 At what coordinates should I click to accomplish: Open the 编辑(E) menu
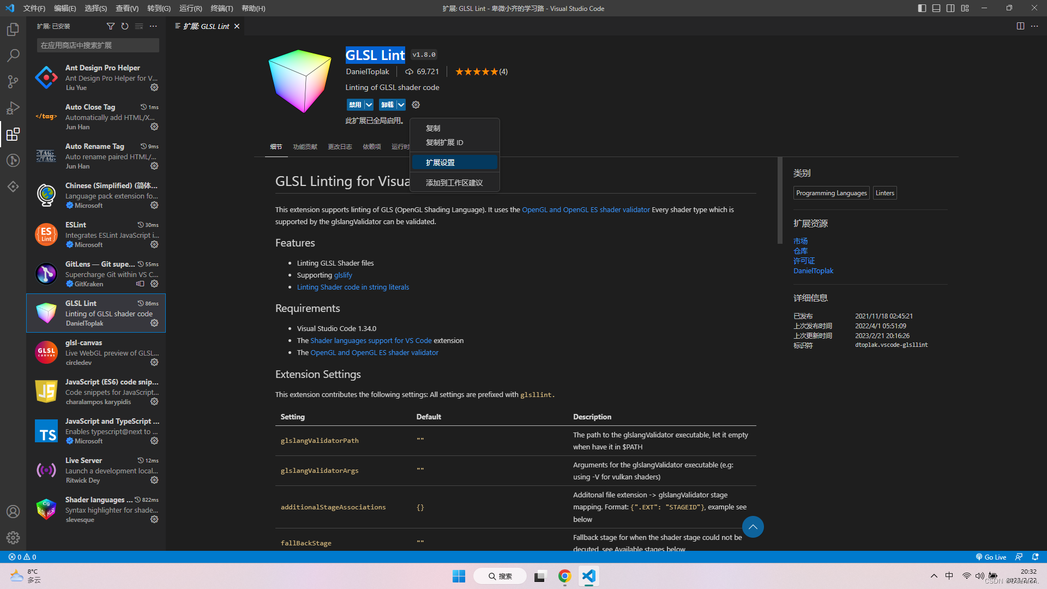(x=65, y=8)
